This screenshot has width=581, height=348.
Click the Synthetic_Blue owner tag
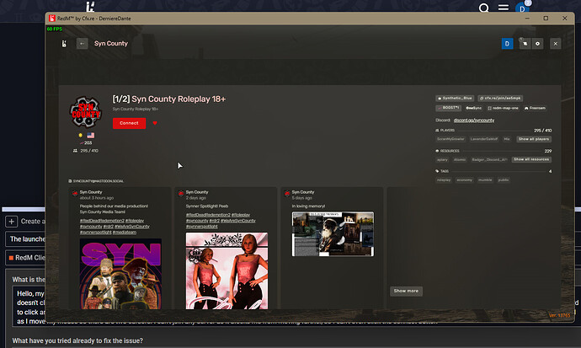tap(455, 99)
